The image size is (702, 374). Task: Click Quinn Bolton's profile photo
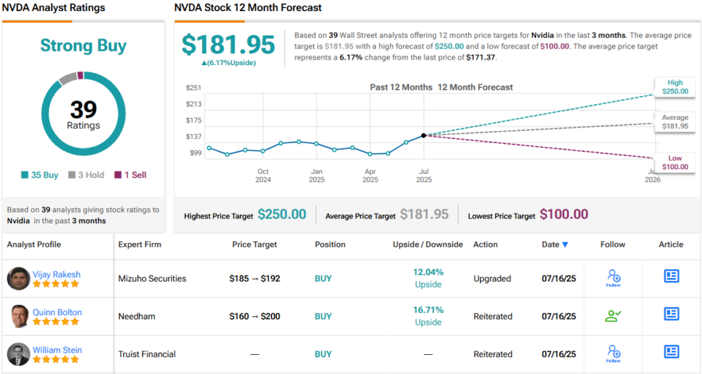click(x=19, y=316)
